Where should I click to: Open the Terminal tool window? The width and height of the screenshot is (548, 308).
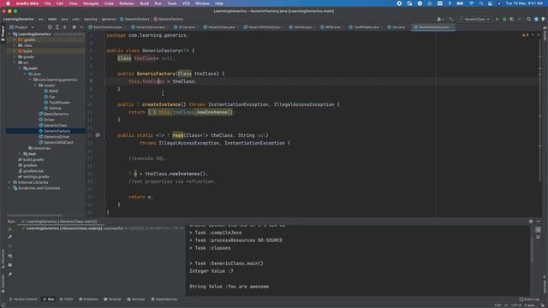click(112, 299)
